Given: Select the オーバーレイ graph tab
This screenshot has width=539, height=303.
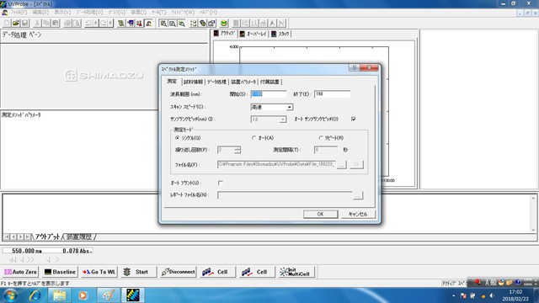Looking at the screenshot, I should pyautogui.click(x=253, y=34).
